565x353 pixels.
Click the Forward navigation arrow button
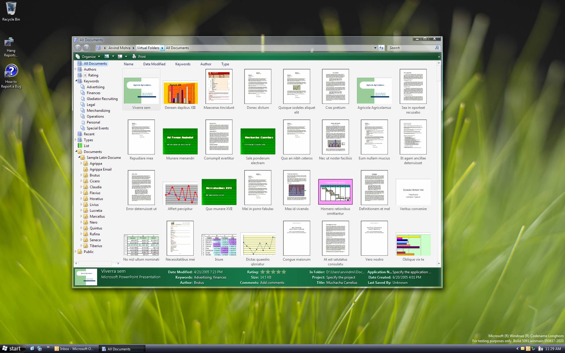point(86,48)
